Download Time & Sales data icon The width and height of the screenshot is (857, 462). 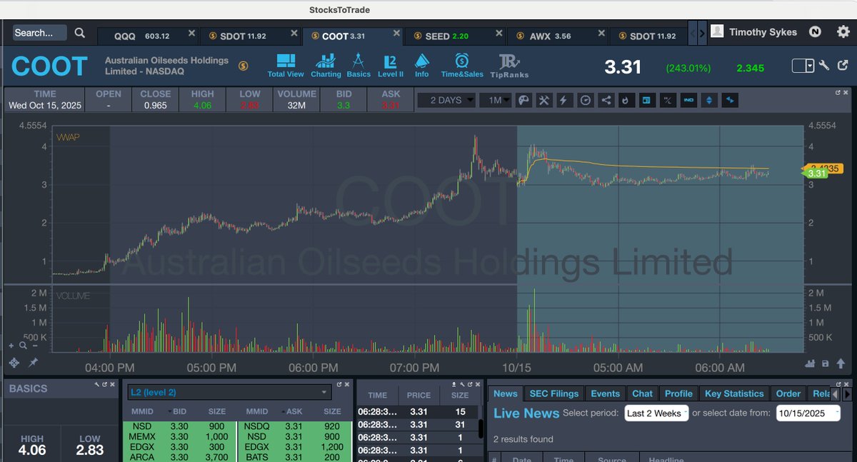click(x=453, y=384)
